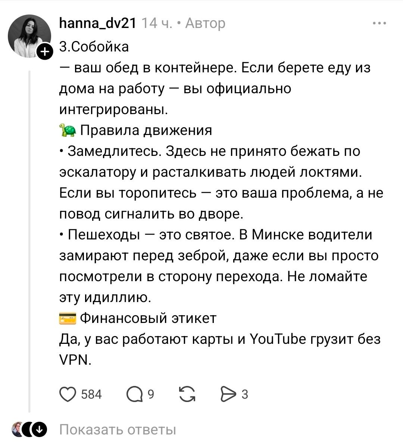Open the three-dot more options menu

click(x=379, y=23)
